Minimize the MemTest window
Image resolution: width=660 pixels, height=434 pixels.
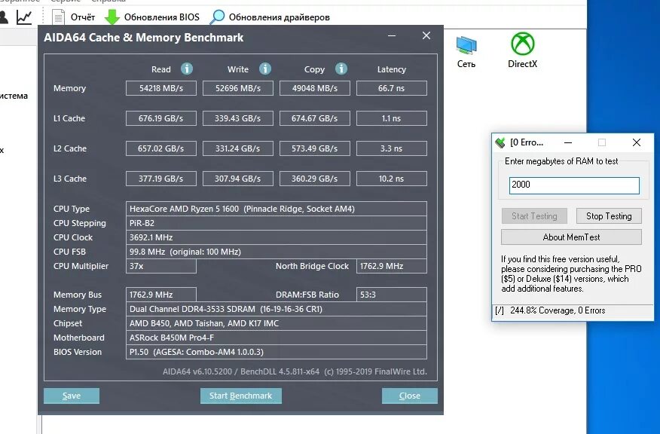click(568, 142)
